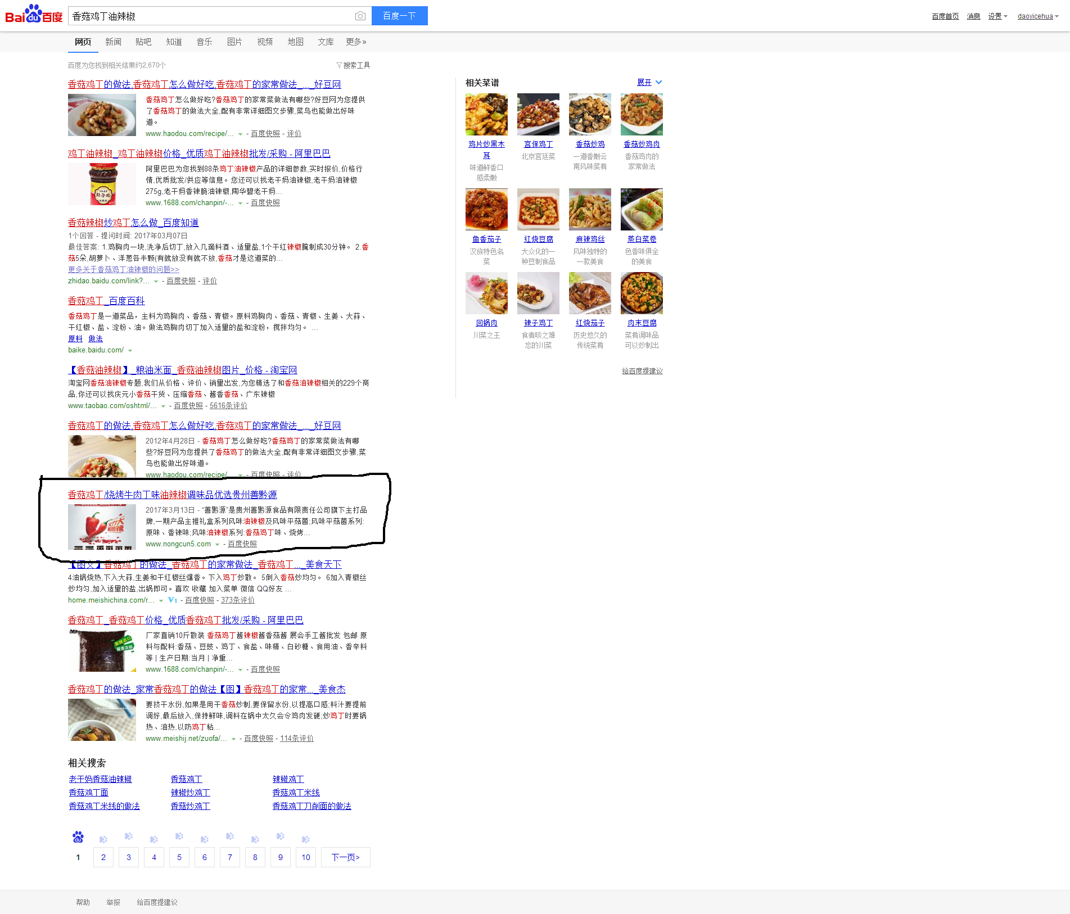This screenshot has height=914, width=1070.
Task: Open 香菇鸡丁酱 jar thumbnail
Action: pos(102,650)
